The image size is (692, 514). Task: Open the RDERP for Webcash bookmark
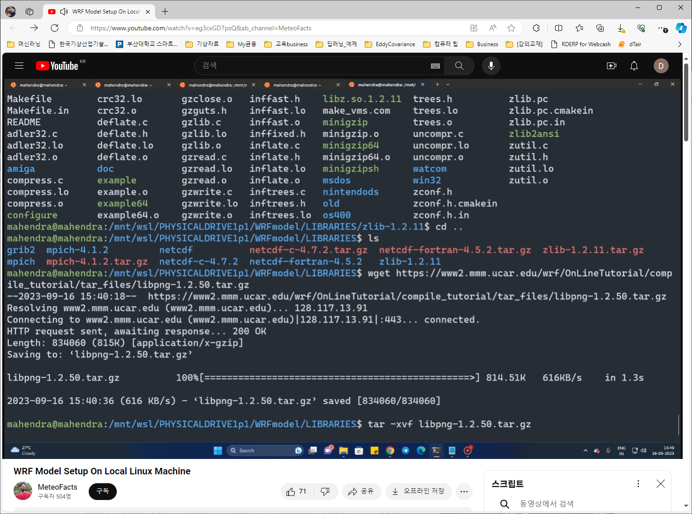tap(581, 44)
